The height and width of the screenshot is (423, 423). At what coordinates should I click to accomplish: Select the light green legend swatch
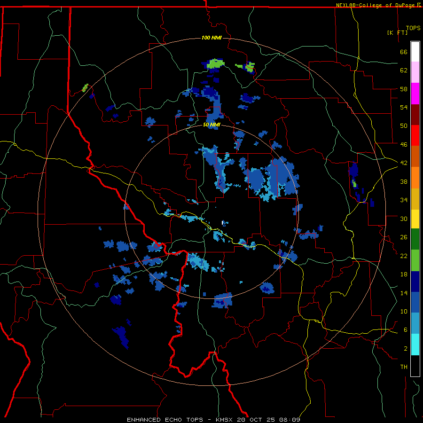(x=415, y=260)
